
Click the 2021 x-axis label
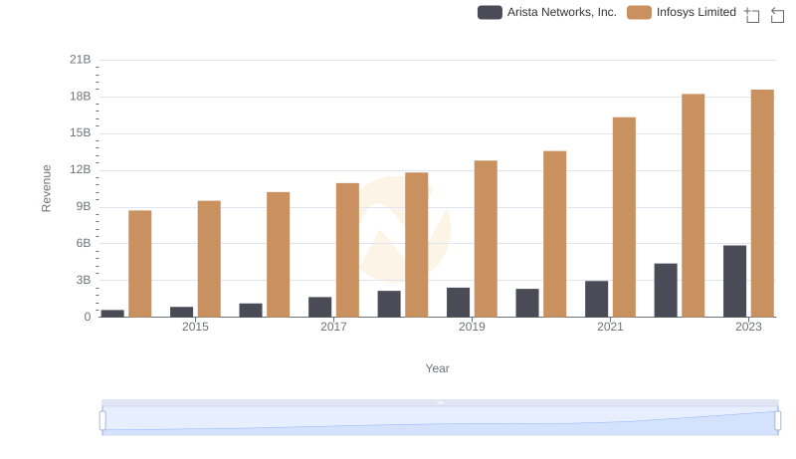tap(610, 327)
